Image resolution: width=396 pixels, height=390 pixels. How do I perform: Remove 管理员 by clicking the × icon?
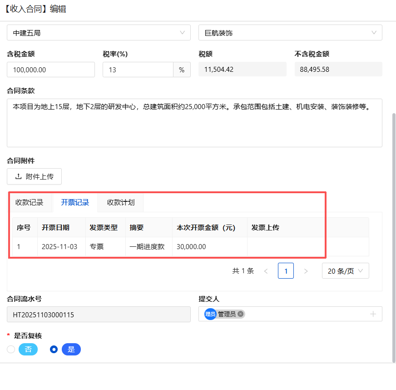(x=240, y=314)
